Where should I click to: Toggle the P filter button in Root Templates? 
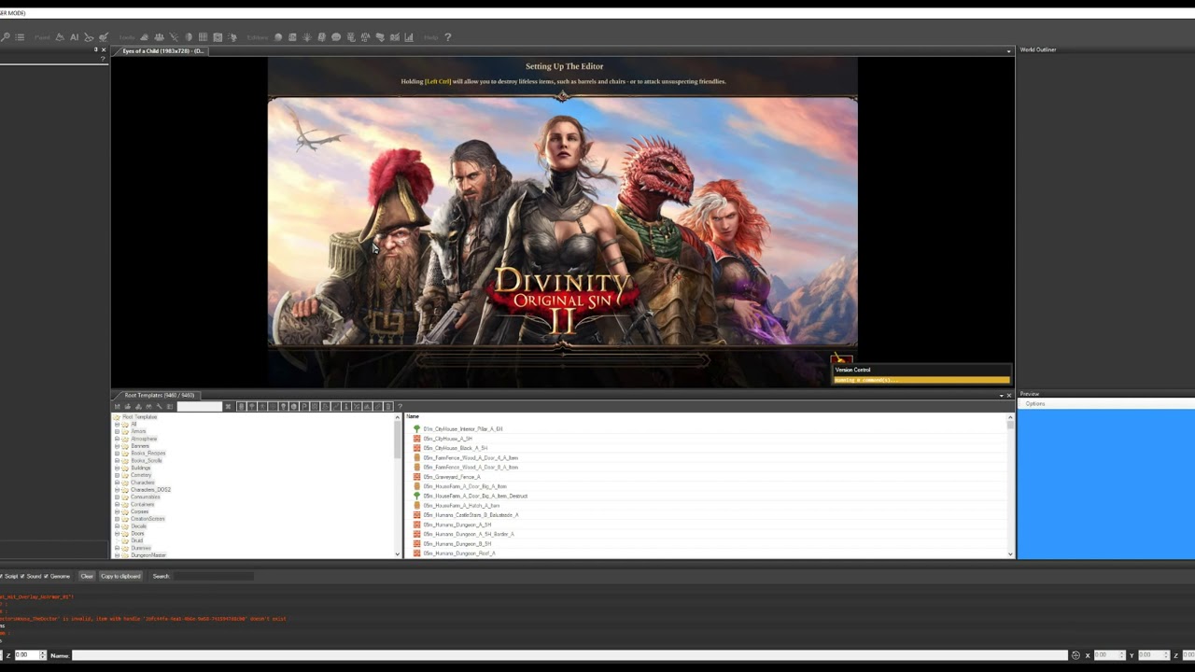click(304, 406)
